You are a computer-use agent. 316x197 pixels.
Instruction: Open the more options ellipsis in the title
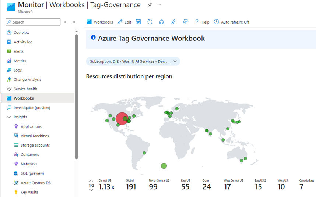coord(159,5)
